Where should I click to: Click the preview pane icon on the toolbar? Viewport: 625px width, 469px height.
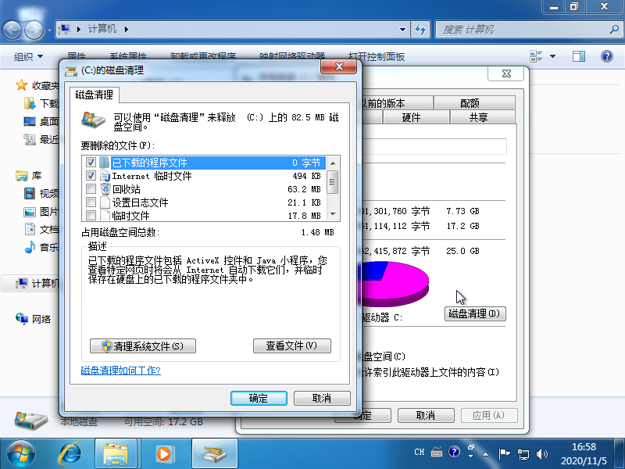point(578,55)
